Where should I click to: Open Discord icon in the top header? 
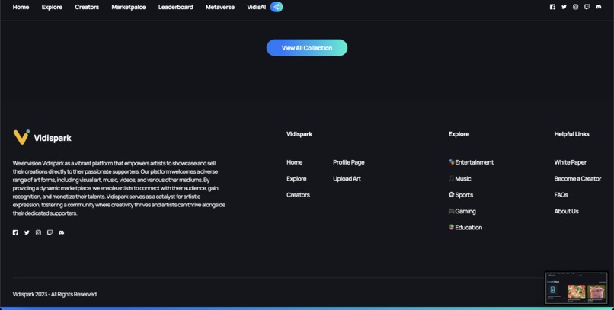[x=598, y=7]
